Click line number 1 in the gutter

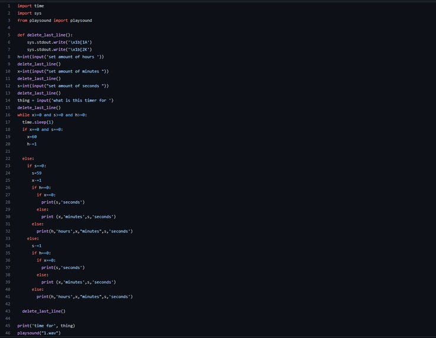pos(9,6)
